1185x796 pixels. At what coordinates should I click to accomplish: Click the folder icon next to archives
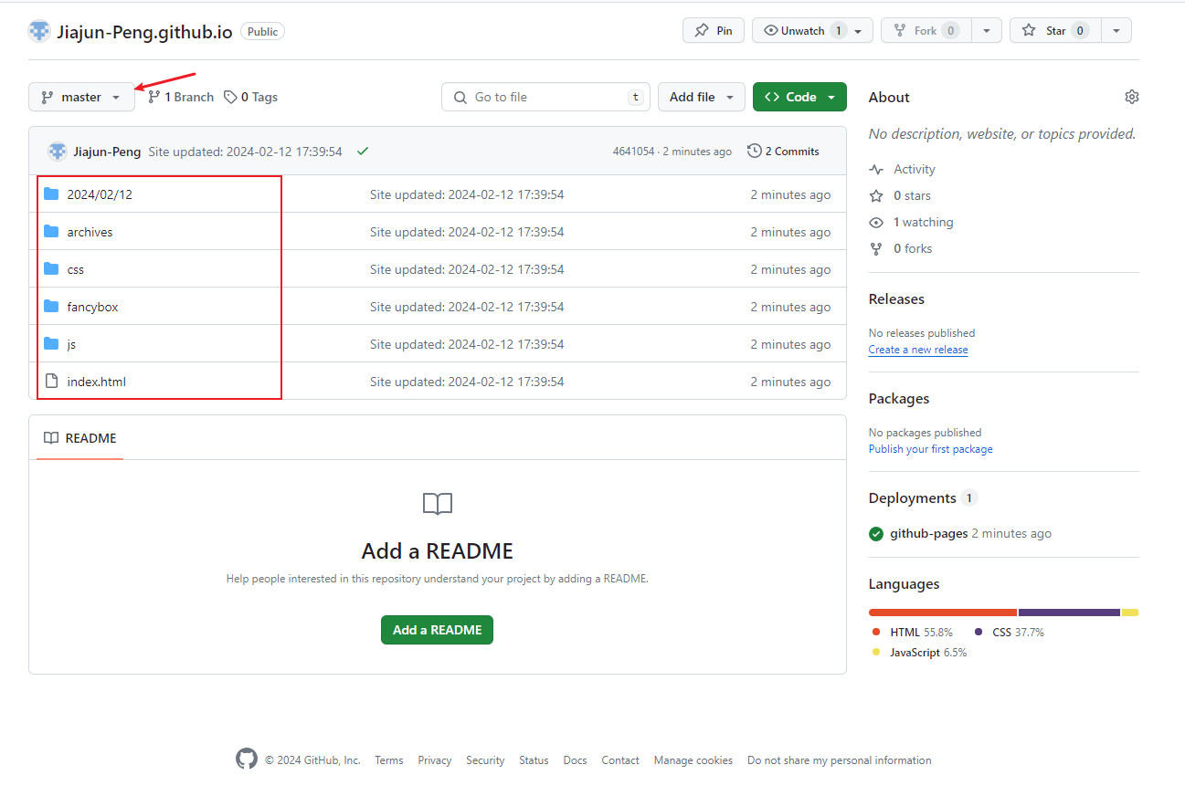click(x=51, y=232)
